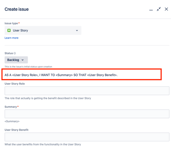
Task: Minimize the Create issue dialog
Action: coord(151,10)
